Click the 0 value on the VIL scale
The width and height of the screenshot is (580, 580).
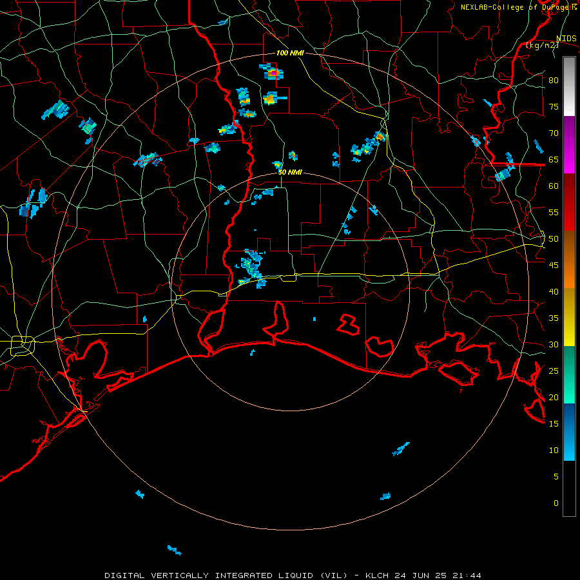pos(556,503)
